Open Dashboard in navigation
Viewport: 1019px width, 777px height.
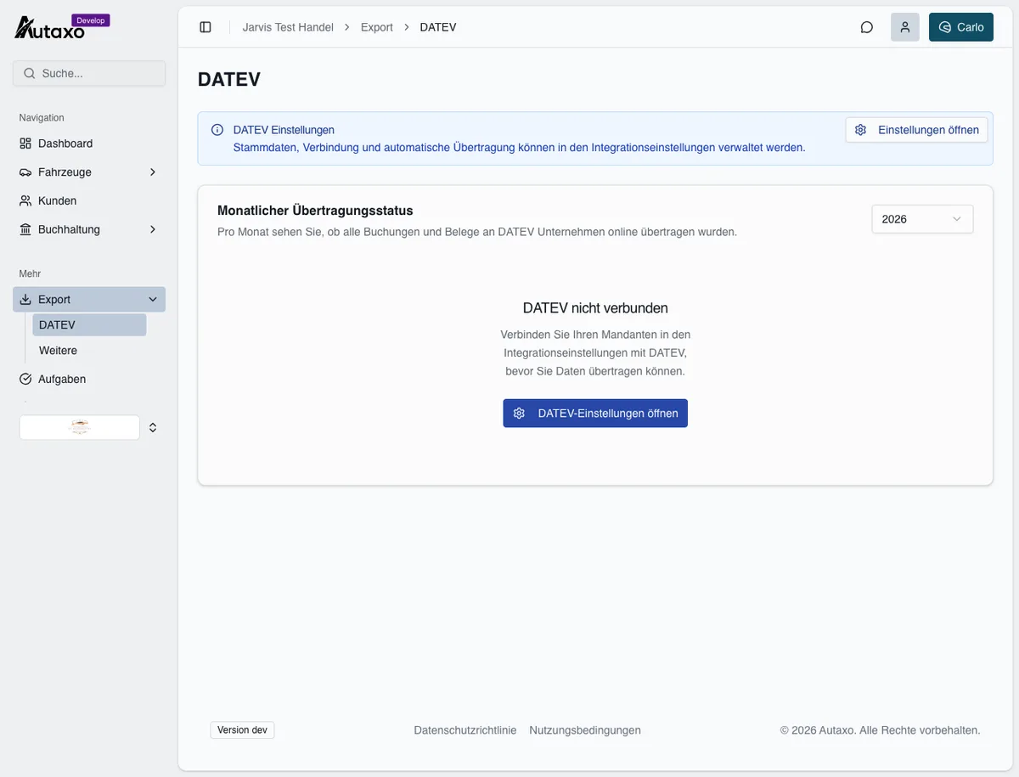[89, 144]
